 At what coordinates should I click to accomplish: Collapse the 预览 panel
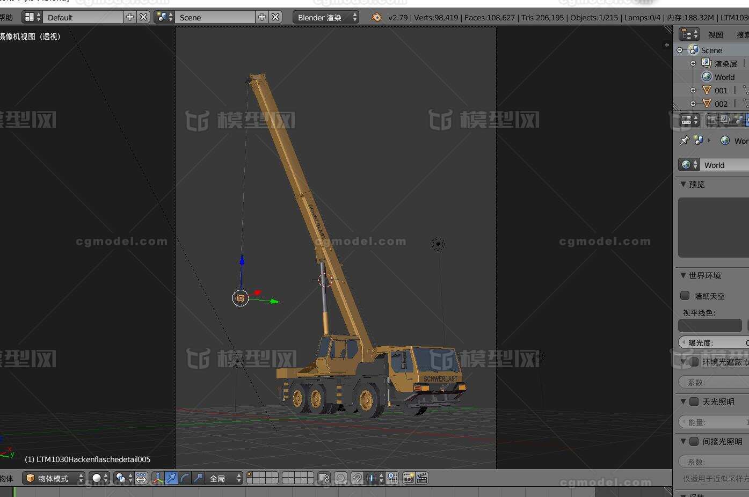[x=683, y=184]
